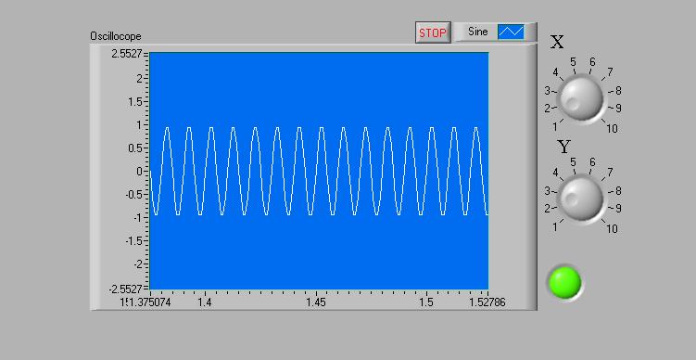The image size is (696, 360).
Task: Set Y knob to value 7
Action: point(610,172)
